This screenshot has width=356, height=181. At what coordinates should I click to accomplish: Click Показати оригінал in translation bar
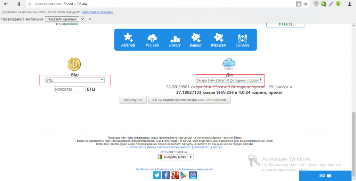coord(62,19)
